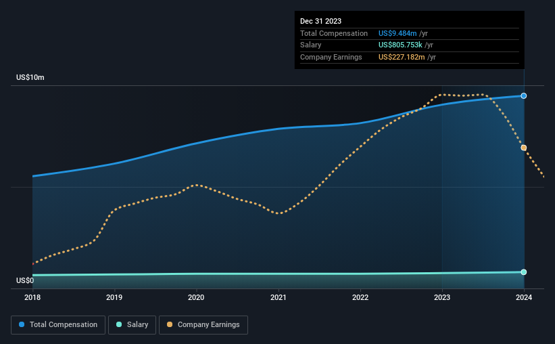This screenshot has height=344, width=555.
Task: Click the 2020 x-axis label
Action: [x=196, y=297]
